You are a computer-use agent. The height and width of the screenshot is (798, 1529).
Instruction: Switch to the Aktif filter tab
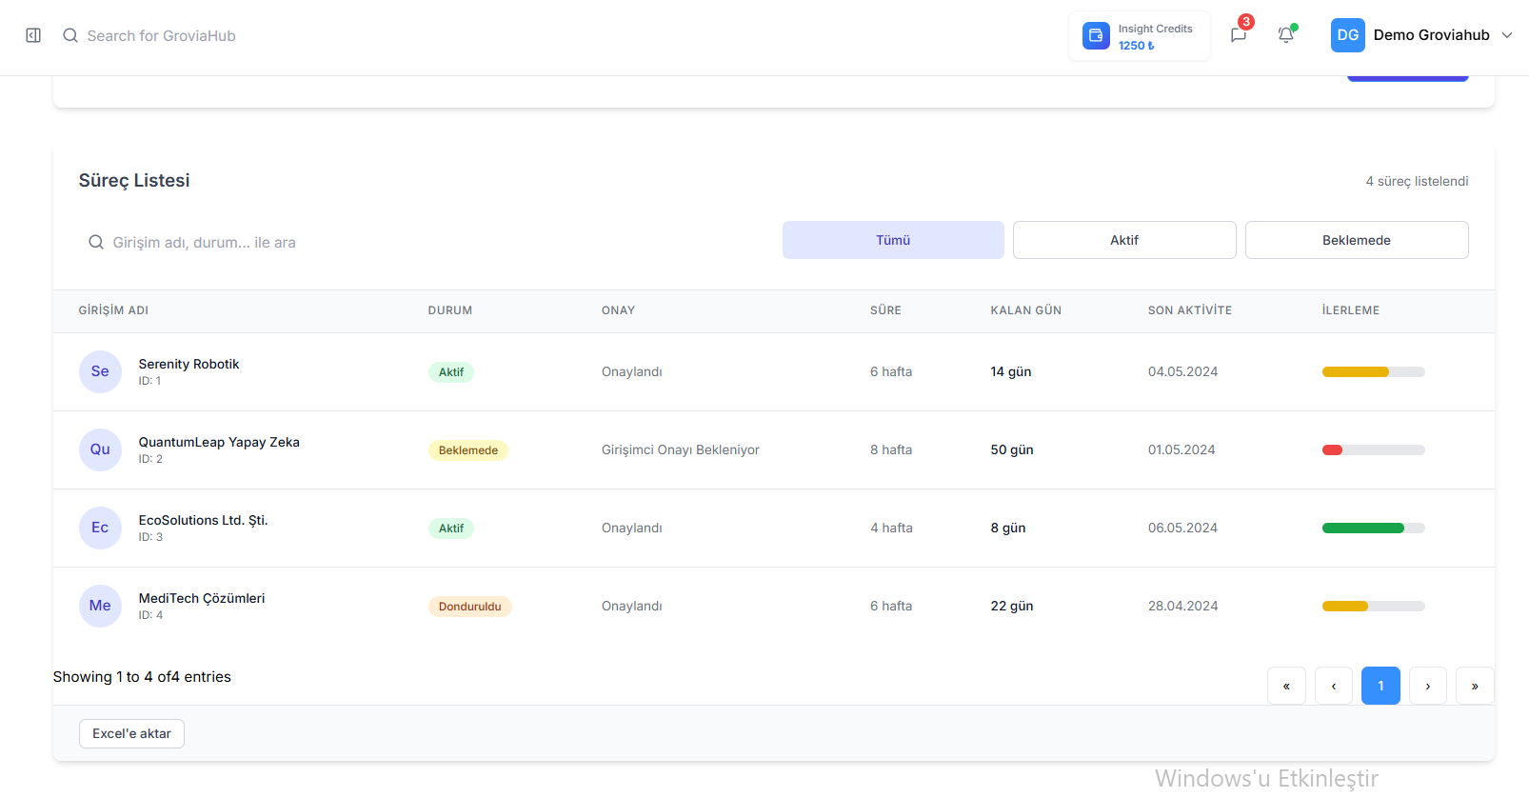coord(1124,240)
